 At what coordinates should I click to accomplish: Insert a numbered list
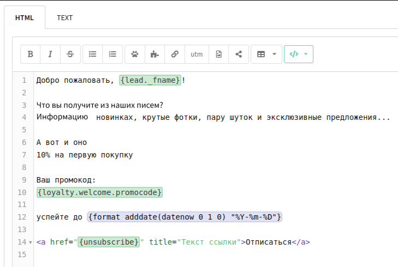[x=112, y=54]
